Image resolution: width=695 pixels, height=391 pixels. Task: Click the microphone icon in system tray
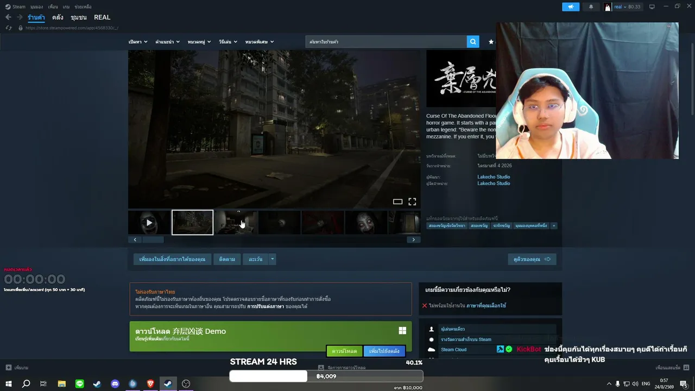point(617,384)
